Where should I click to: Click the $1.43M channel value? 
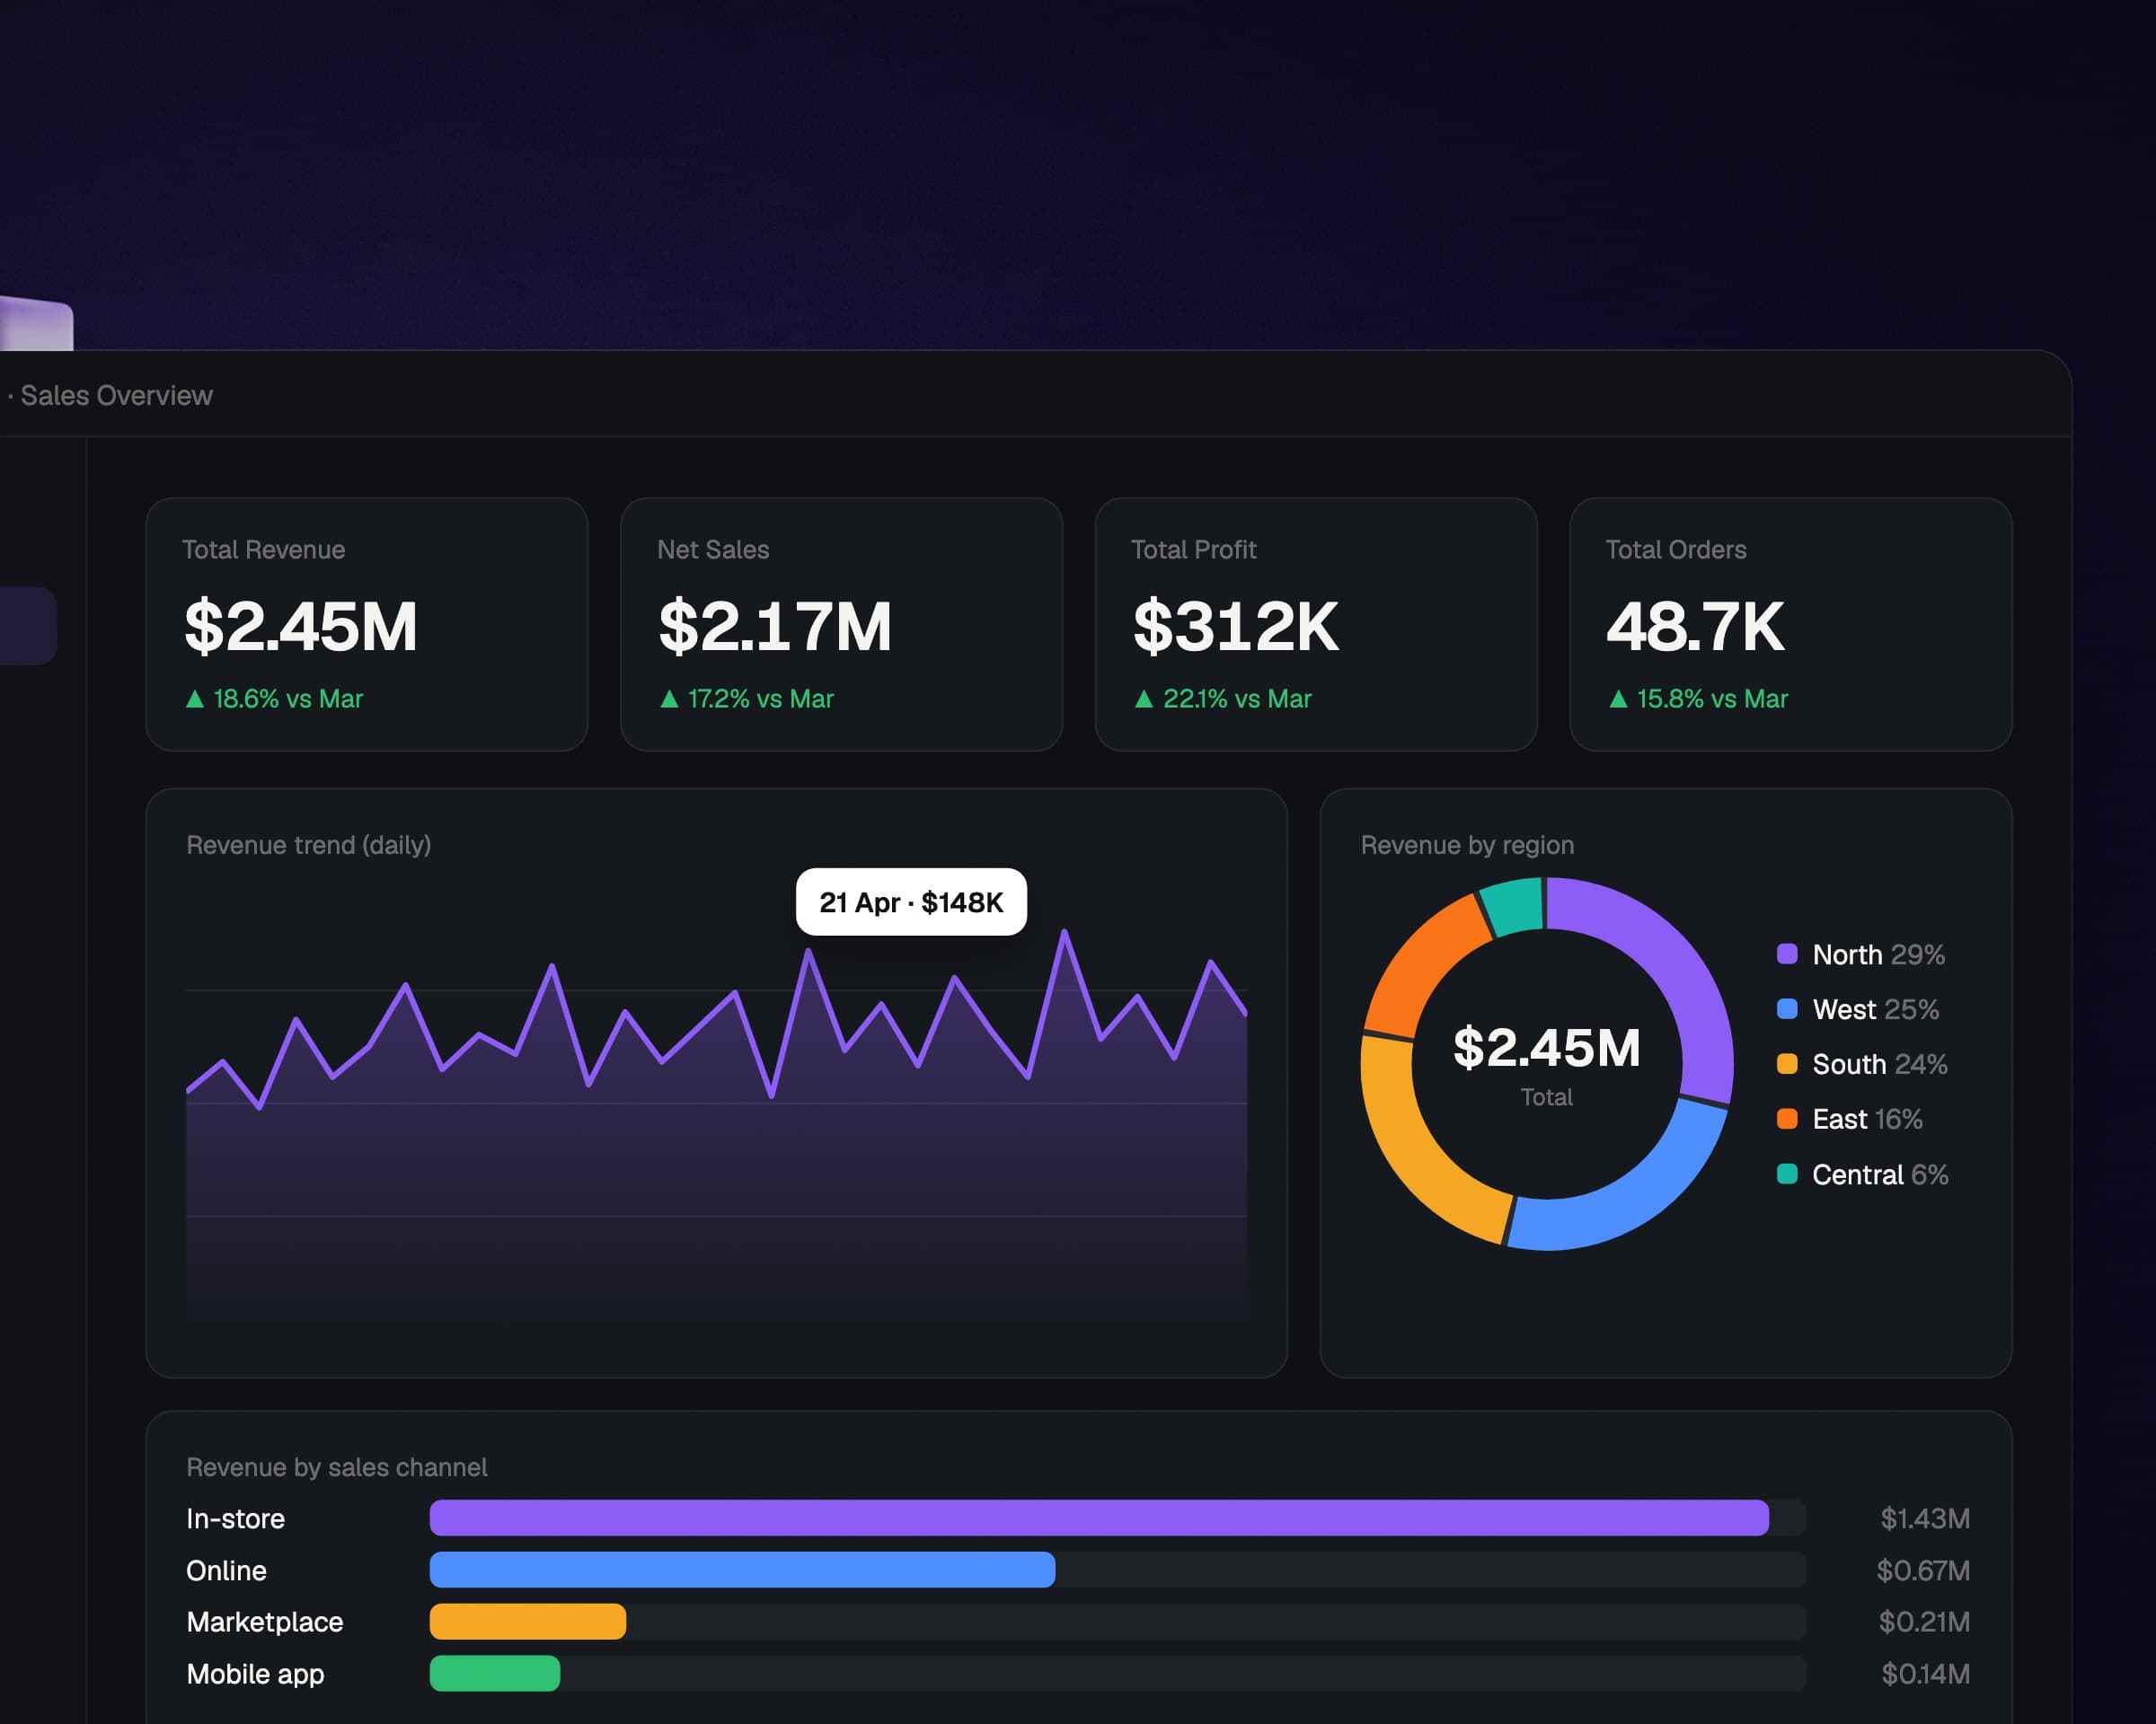(x=1925, y=1519)
